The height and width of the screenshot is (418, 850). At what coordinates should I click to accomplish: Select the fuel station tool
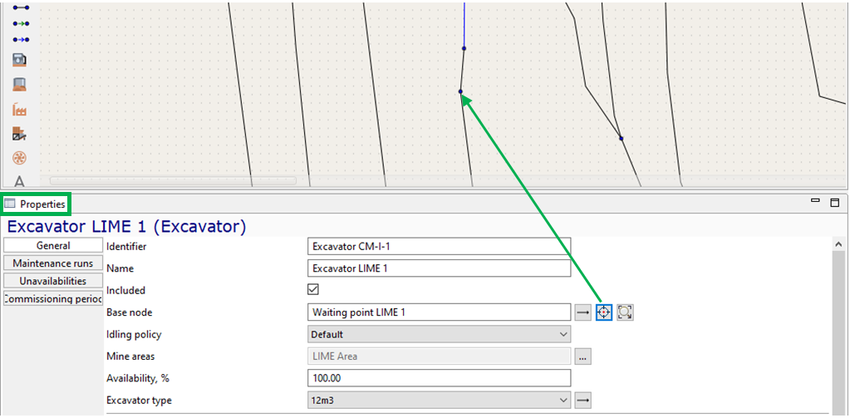tap(19, 60)
